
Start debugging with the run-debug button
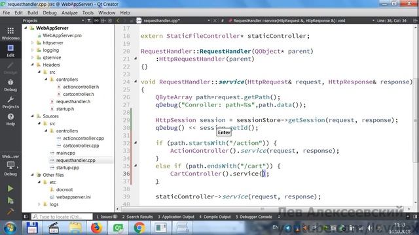(10, 200)
